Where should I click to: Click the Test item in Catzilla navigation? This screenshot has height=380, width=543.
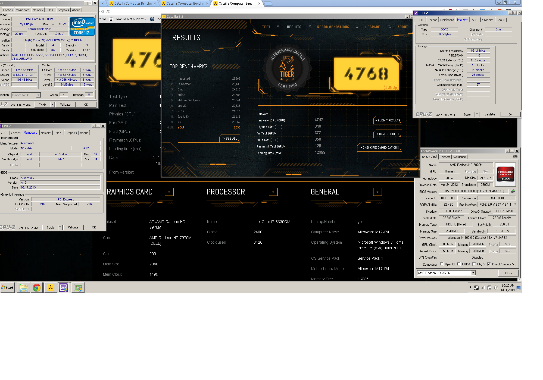[266, 27]
